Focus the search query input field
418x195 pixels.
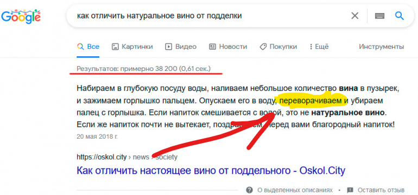208,16
